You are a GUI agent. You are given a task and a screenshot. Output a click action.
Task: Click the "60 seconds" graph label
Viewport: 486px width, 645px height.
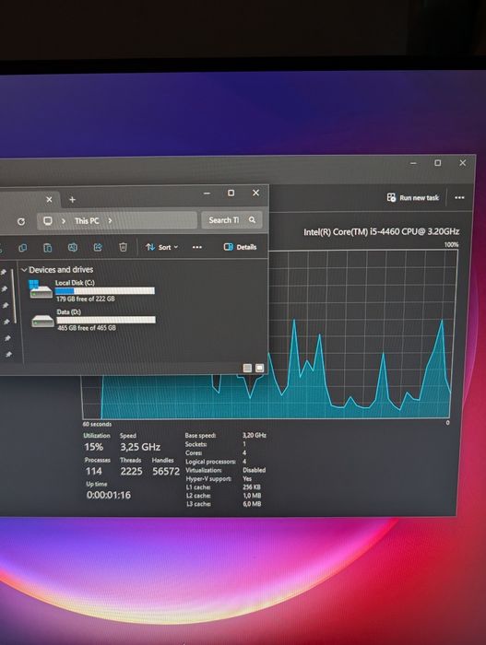pos(97,424)
